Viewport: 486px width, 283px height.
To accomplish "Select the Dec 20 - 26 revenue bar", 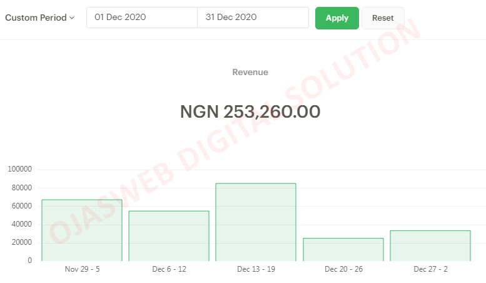I will pos(343,249).
